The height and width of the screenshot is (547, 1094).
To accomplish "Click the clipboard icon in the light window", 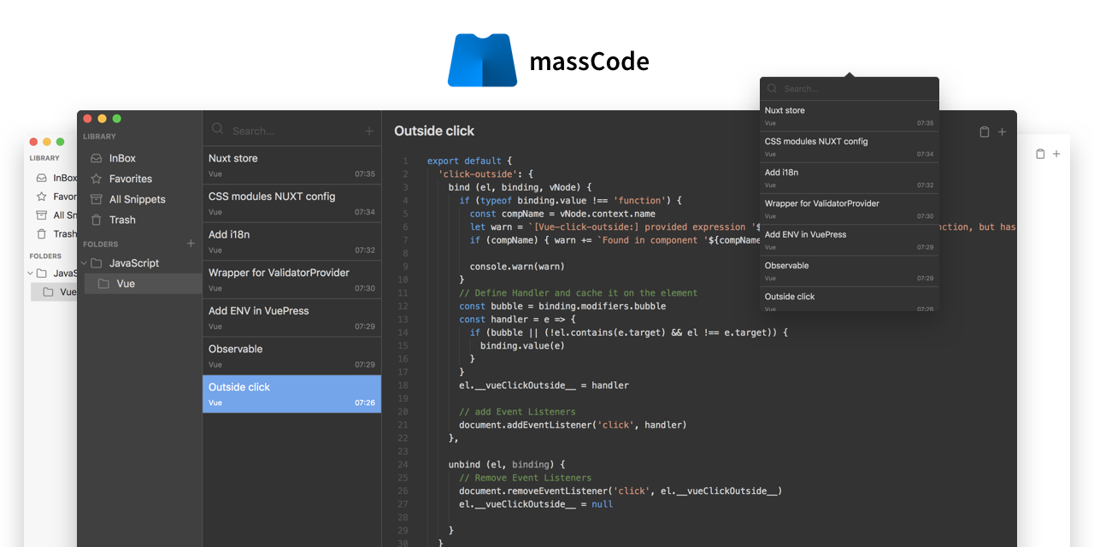I will click(x=1040, y=154).
